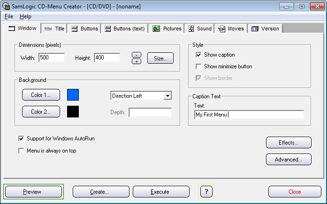Viewport: 327px width, 204px height.
Task: Decrease dimensions with the minus button
Action: [x=137, y=55]
